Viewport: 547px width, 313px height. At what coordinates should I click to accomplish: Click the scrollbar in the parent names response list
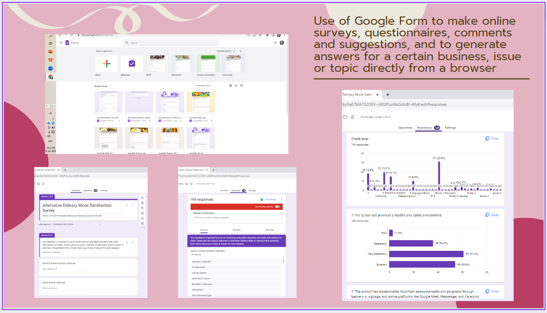283,261
